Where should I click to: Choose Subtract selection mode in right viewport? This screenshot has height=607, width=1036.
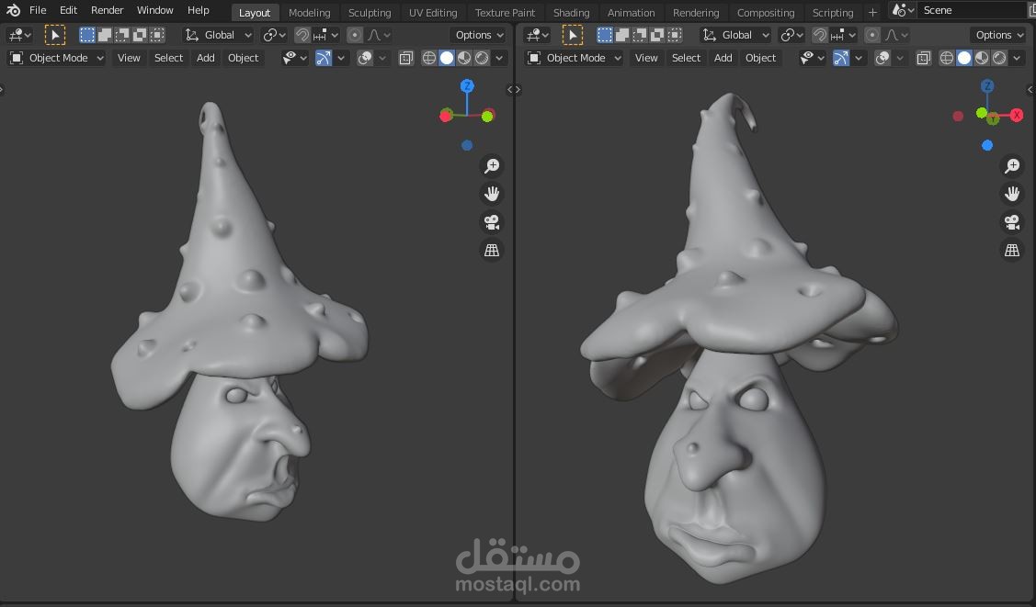[639, 35]
